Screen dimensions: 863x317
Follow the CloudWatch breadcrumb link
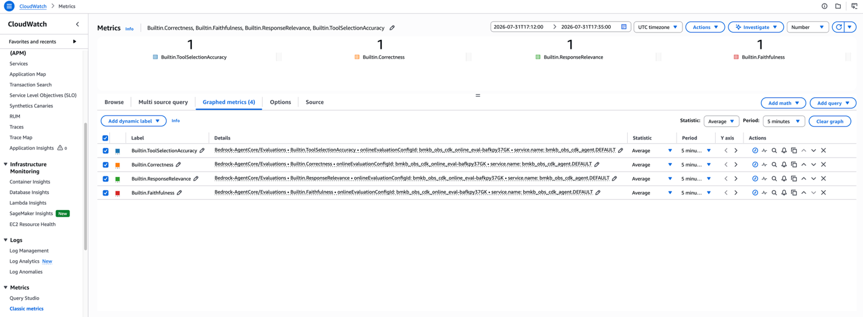click(33, 6)
